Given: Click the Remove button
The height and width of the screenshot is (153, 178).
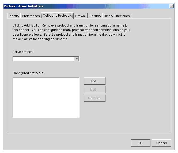Looking at the screenshot, I should pos(94,98).
